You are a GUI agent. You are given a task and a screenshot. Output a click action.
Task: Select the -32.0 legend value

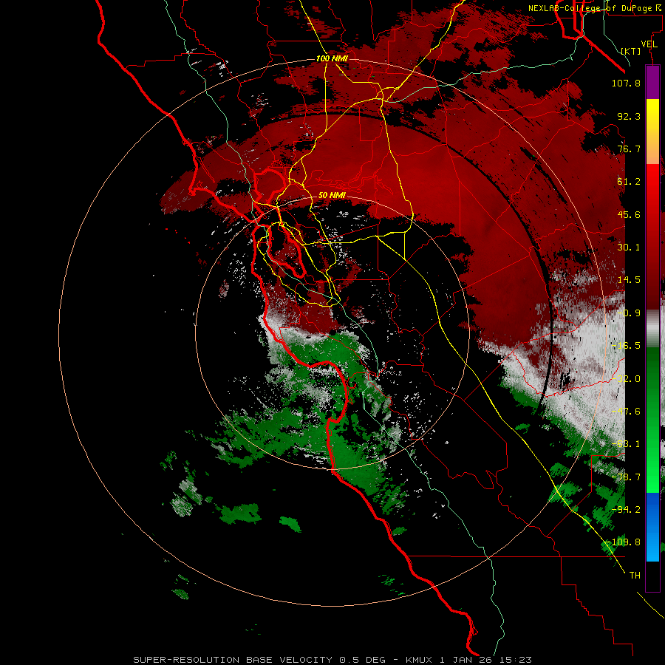[x=626, y=379]
